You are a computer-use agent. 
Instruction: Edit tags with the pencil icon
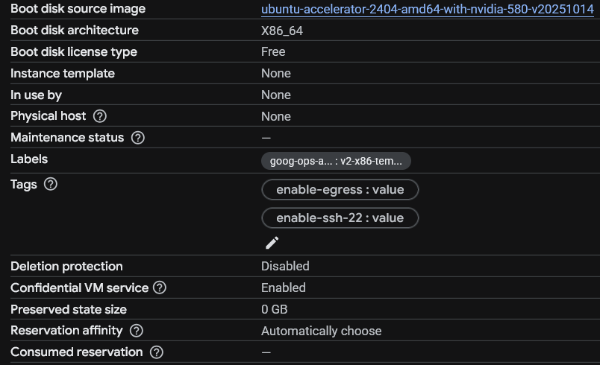coord(272,243)
